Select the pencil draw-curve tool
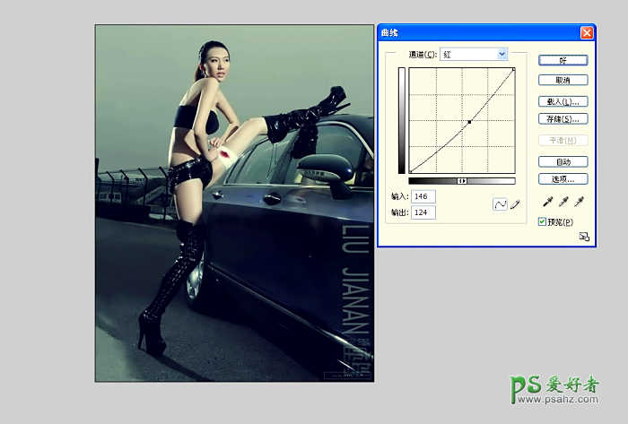This screenshot has width=628, height=424. (x=514, y=204)
